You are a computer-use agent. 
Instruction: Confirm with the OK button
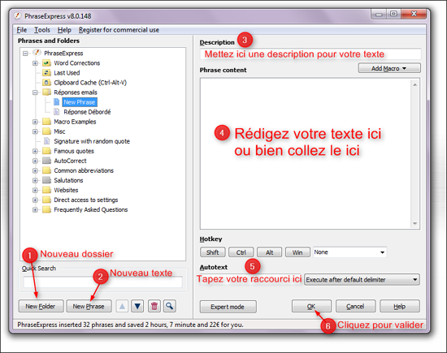click(311, 306)
